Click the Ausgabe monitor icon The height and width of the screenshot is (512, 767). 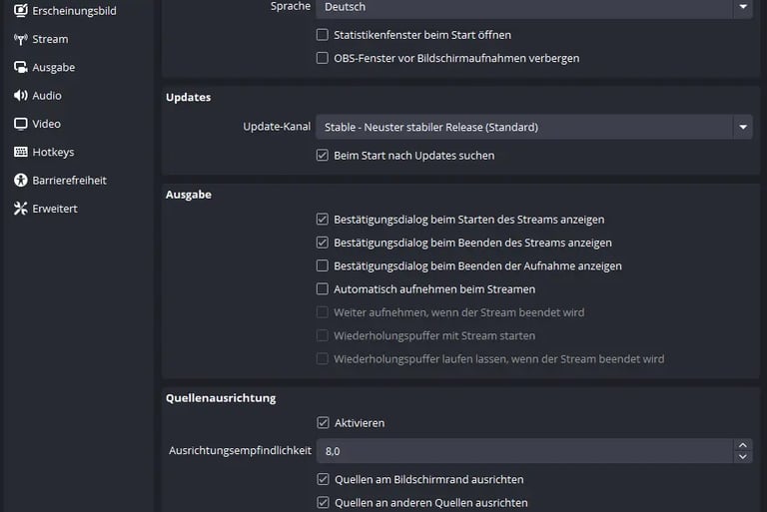[x=21, y=68]
